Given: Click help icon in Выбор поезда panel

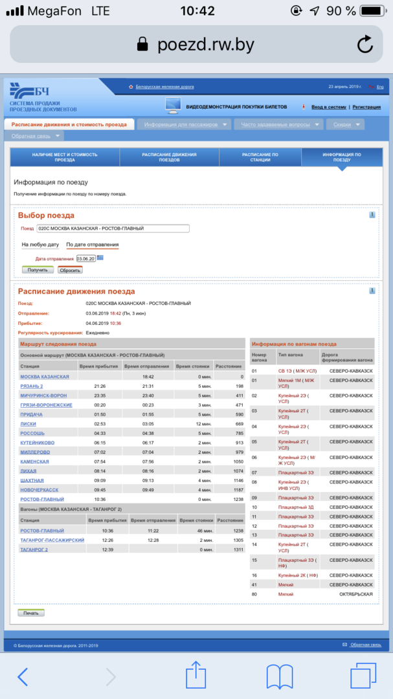Looking at the screenshot, I should click(372, 215).
